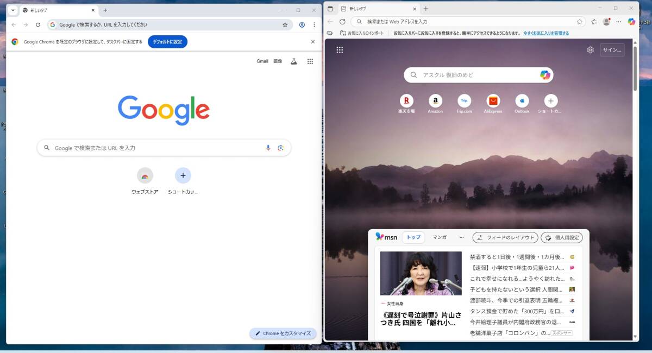Open headline 禁酒すると1日後・1週間後
The width and height of the screenshot is (652, 353).
(x=517, y=257)
